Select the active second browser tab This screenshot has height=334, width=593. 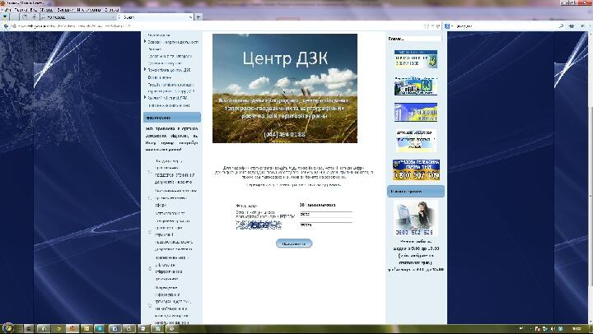tap(156, 17)
